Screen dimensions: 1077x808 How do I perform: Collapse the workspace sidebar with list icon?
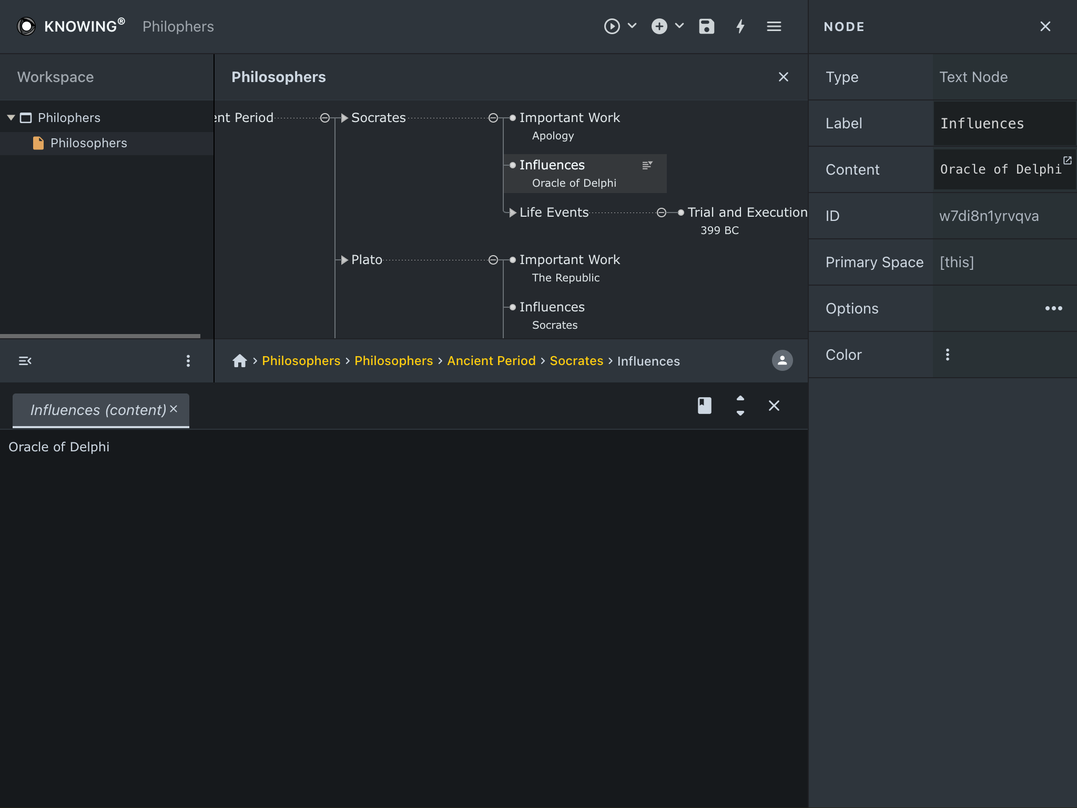click(25, 361)
